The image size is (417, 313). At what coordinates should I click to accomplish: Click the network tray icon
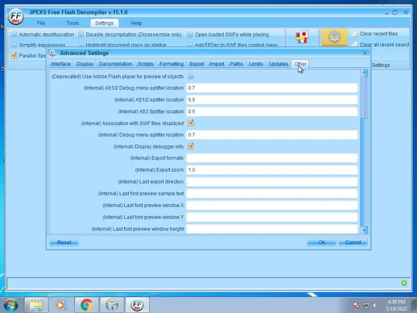click(x=366, y=305)
